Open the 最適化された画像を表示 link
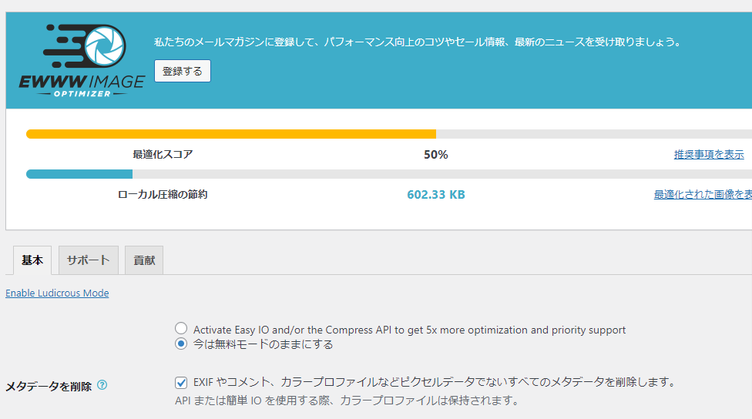The height and width of the screenshot is (419, 752). click(x=703, y=194)
